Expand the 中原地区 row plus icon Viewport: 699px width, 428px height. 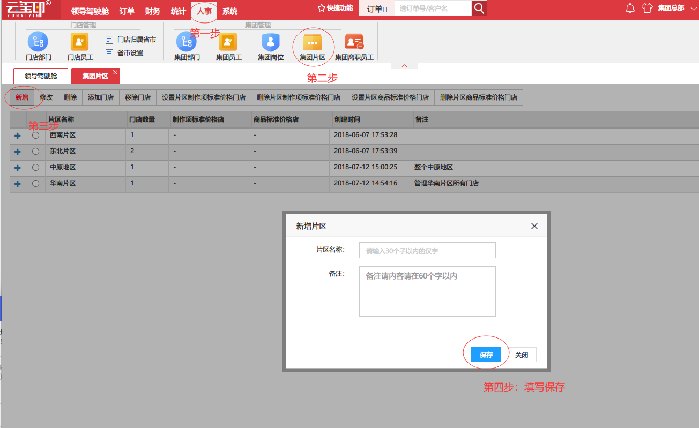pyautogui.click(x=18, y=168)
